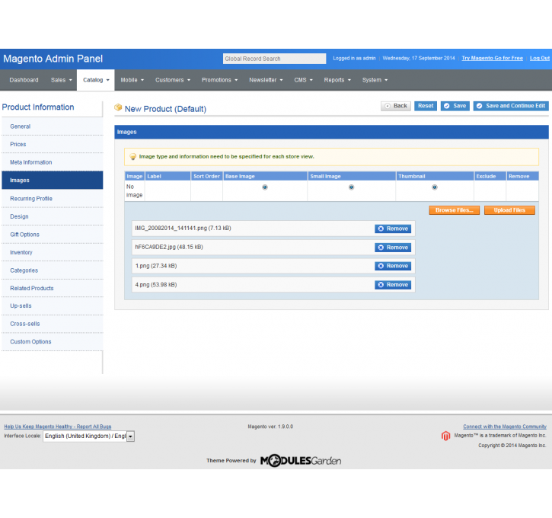Image resolution: width=552 pixels, height=518 pixels.
Task: Click the Log Out link
Action: pyautogui.click(x=540, y=59)
